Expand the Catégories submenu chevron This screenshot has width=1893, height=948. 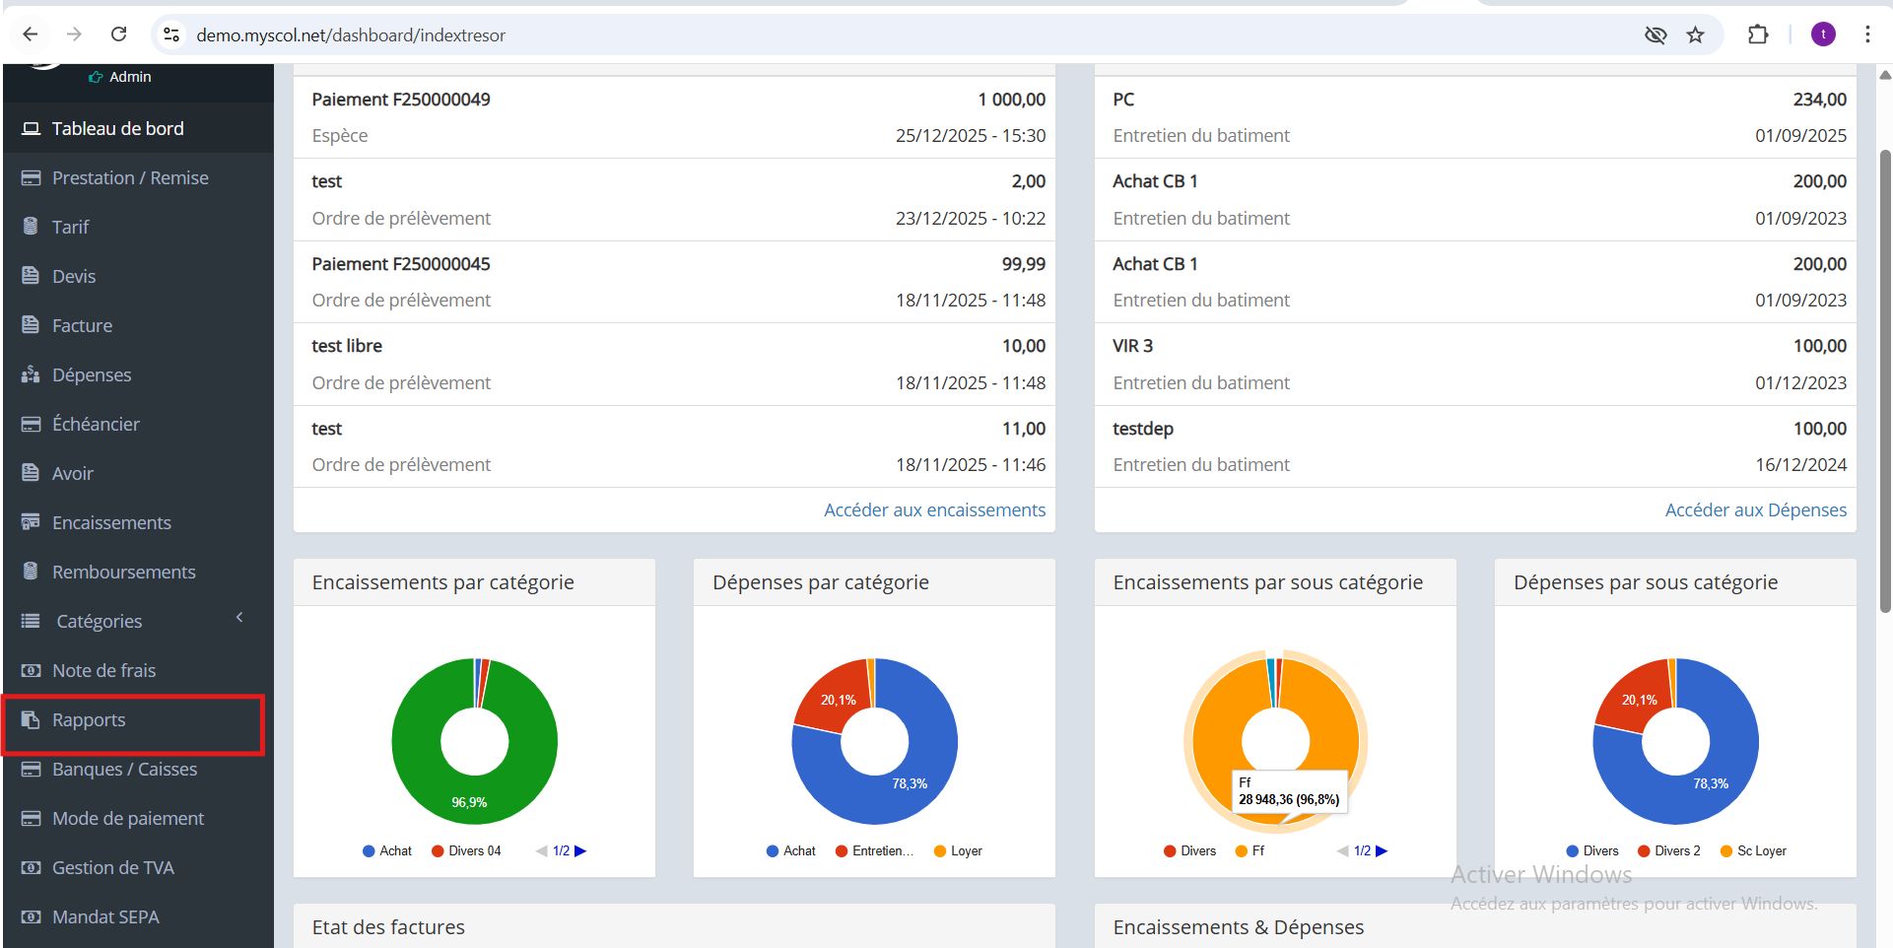[x=239, y=618]
